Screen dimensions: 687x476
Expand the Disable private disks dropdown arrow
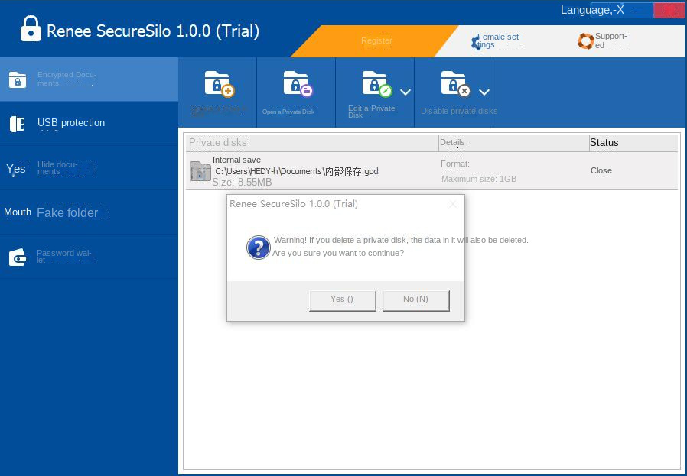(x=485, y=92)
